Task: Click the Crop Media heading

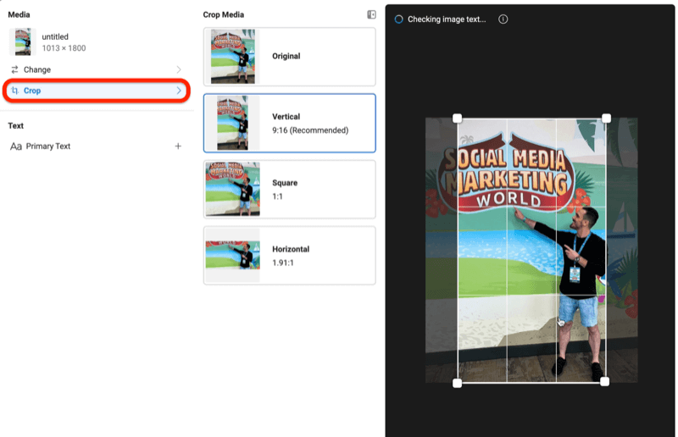Action: [224, 14]
